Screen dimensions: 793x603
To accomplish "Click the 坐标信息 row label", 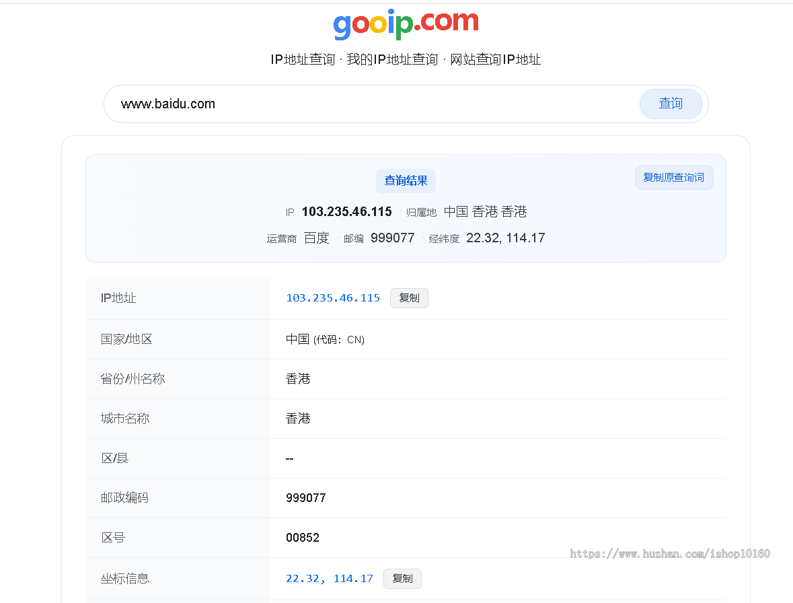I will click(125, 578).
